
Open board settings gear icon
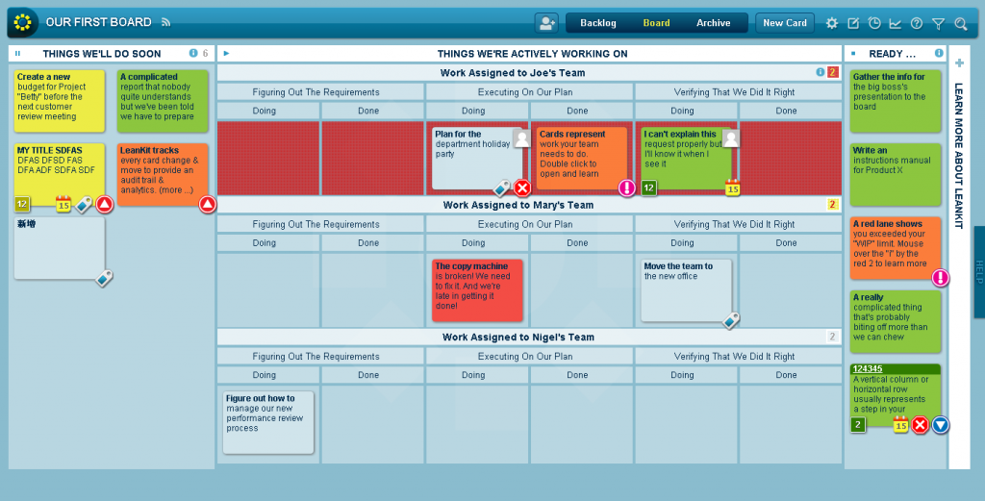pyautogui.click(x=832, y=23)
